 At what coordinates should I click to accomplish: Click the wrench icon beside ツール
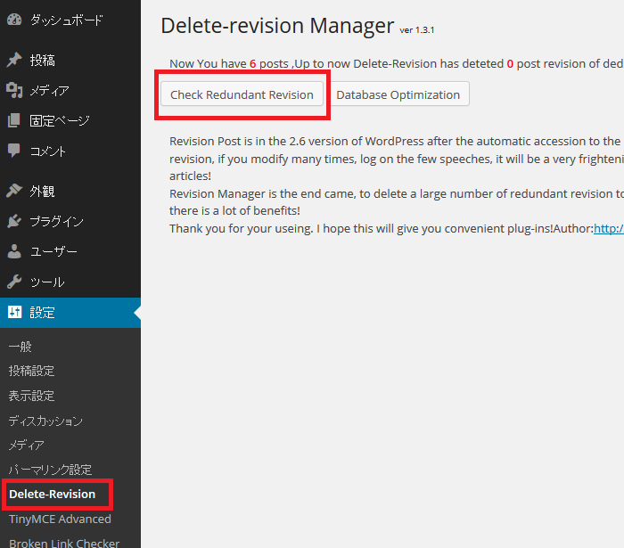click(14, 282)
